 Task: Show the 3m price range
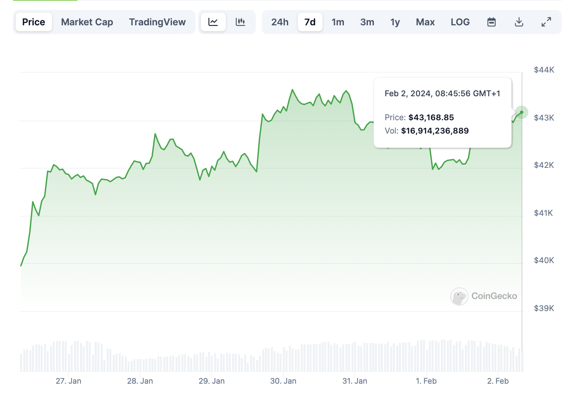[x=367, y=22]
